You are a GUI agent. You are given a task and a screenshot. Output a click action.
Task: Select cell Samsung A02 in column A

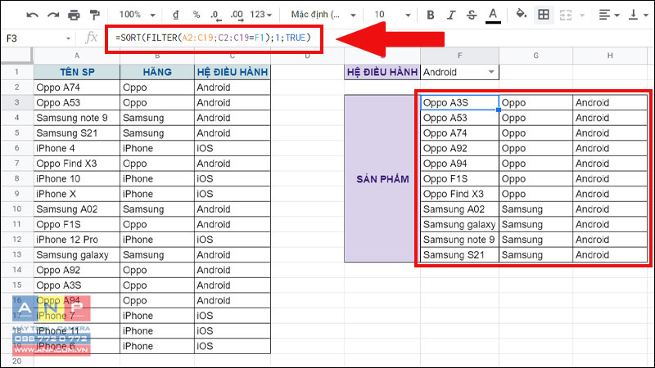tap(77, 209)
